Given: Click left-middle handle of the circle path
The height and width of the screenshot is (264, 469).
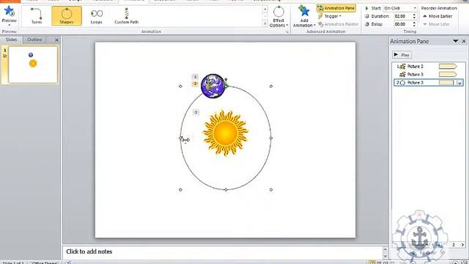Looking at the screenshot, I should click(x=180, y=138).
